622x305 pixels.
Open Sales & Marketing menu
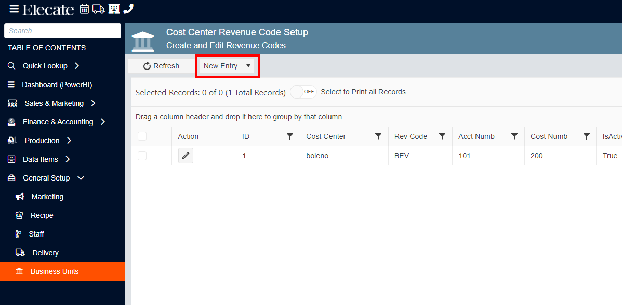point(54,103)
